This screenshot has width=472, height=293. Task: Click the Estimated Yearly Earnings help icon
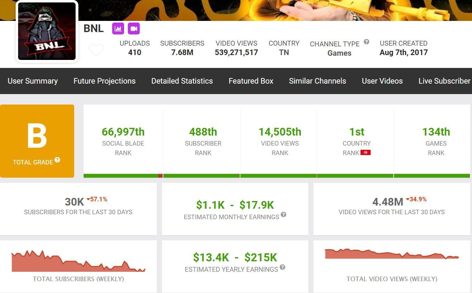[x=283, y=267]
